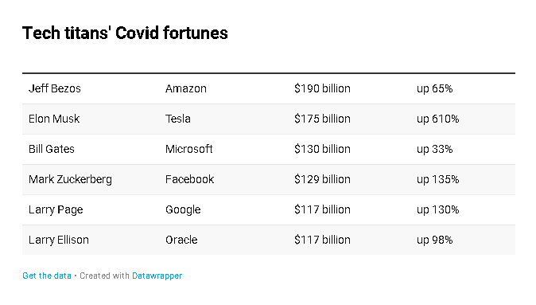Select the Bill Gates name cell
This screenshot has width=536, height=305.
pyautogui.click(x=52, y=149)
